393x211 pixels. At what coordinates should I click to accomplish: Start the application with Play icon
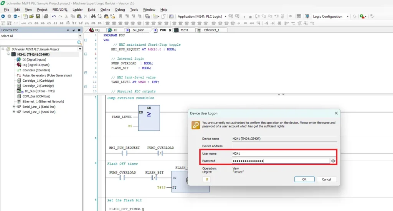coord(244,16)
